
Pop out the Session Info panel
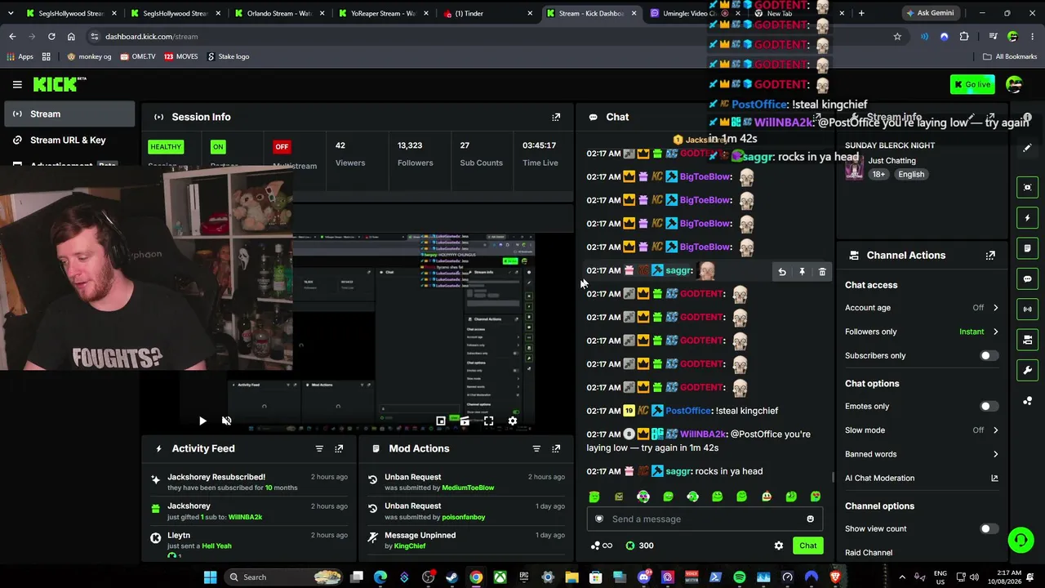(x=556, y=117)
